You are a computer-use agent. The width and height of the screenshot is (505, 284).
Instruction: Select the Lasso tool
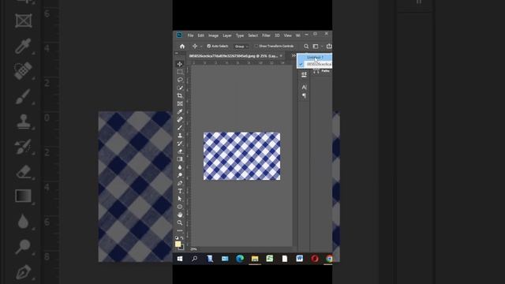coord(180,80)
